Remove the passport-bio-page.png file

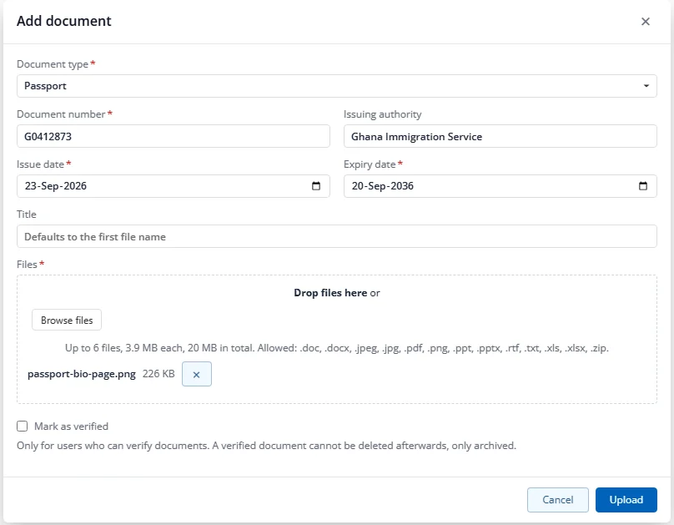[196, 374]
